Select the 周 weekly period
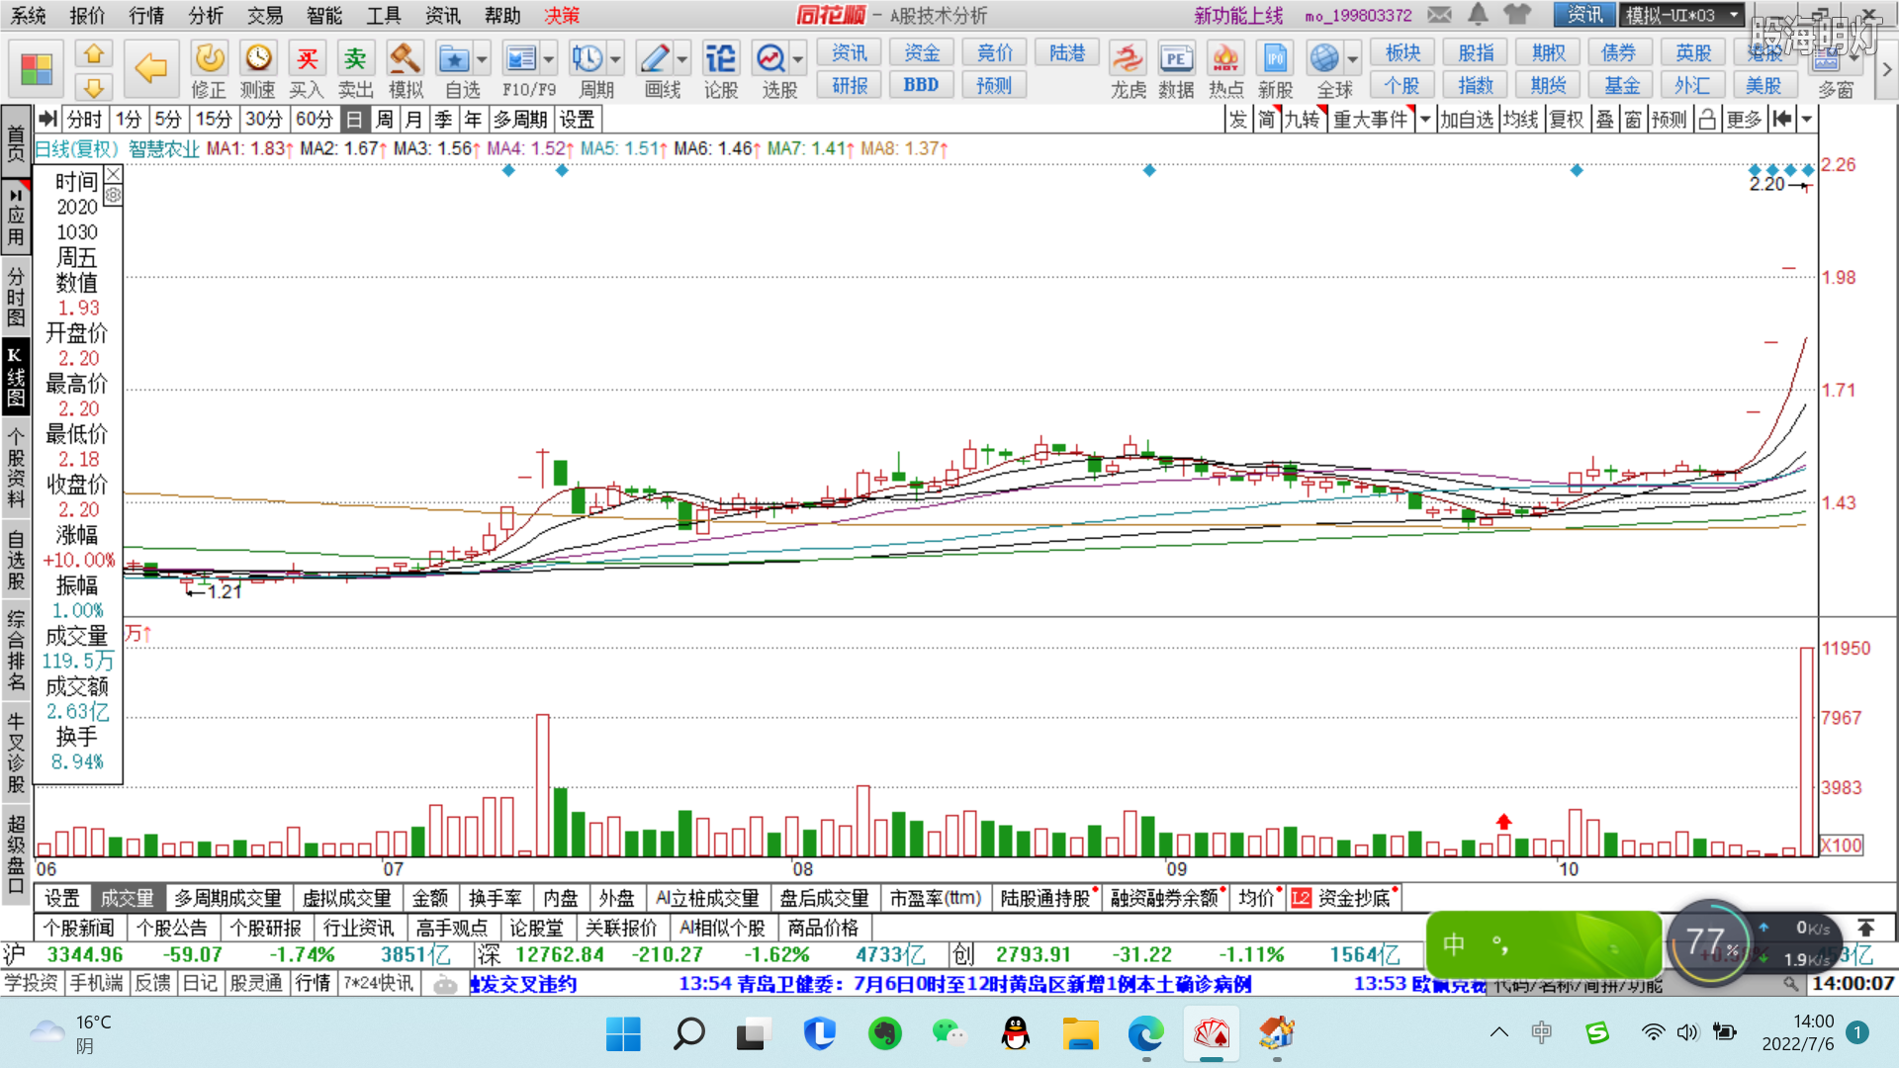This screenshot has width=1899, height=1068. tap(385, 120)
